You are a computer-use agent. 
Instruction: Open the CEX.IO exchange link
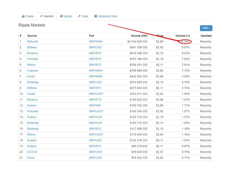tap(32, 152)
